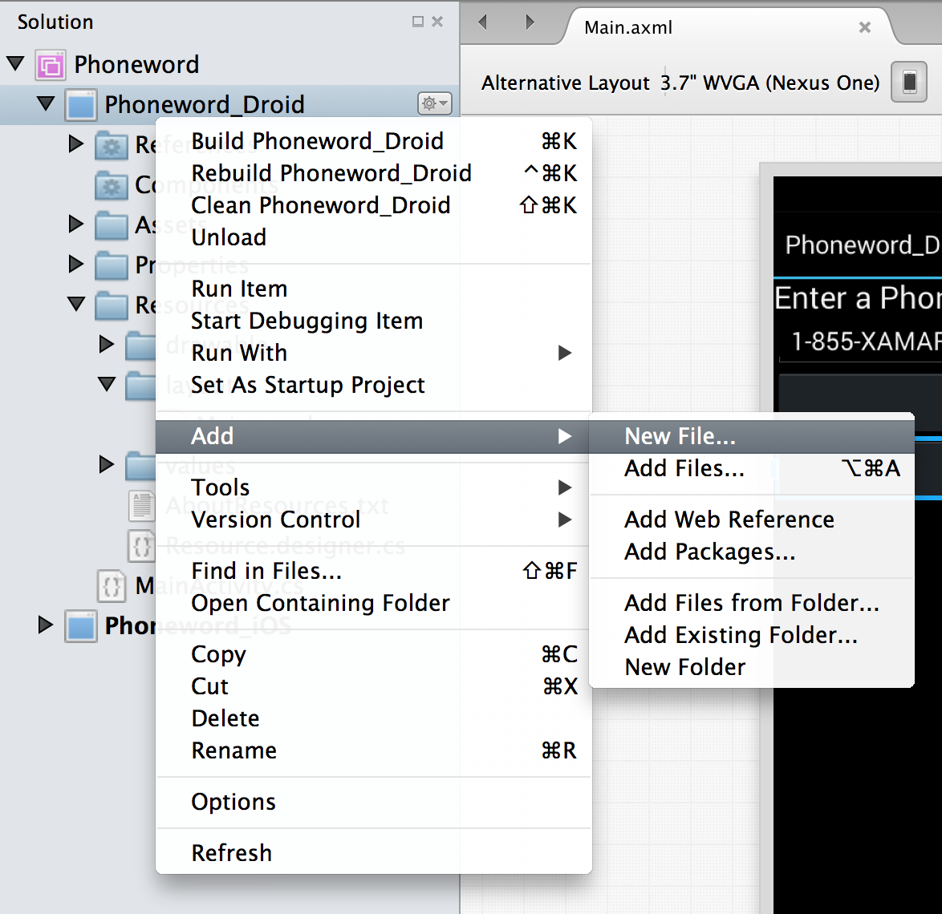The width and height of the screenshot is (942, 914).
Task: Collapse the Phoneword_Droid project tree
Action: click(47, 103)
